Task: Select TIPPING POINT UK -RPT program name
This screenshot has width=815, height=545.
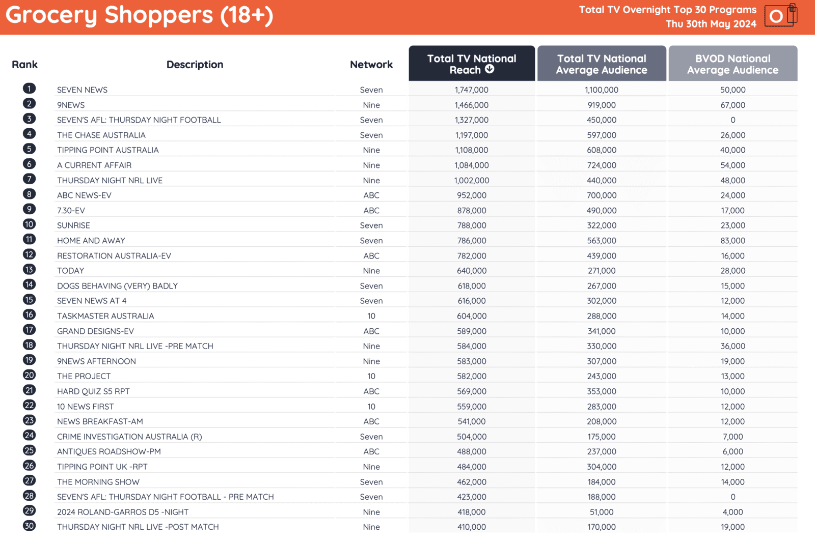Action: point(102,467)
